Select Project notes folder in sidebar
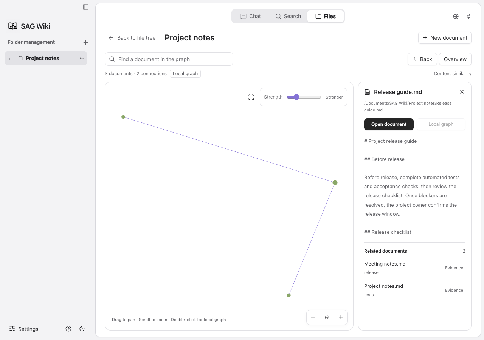This screenshot has width=484, height=340. tap(46, 58)
